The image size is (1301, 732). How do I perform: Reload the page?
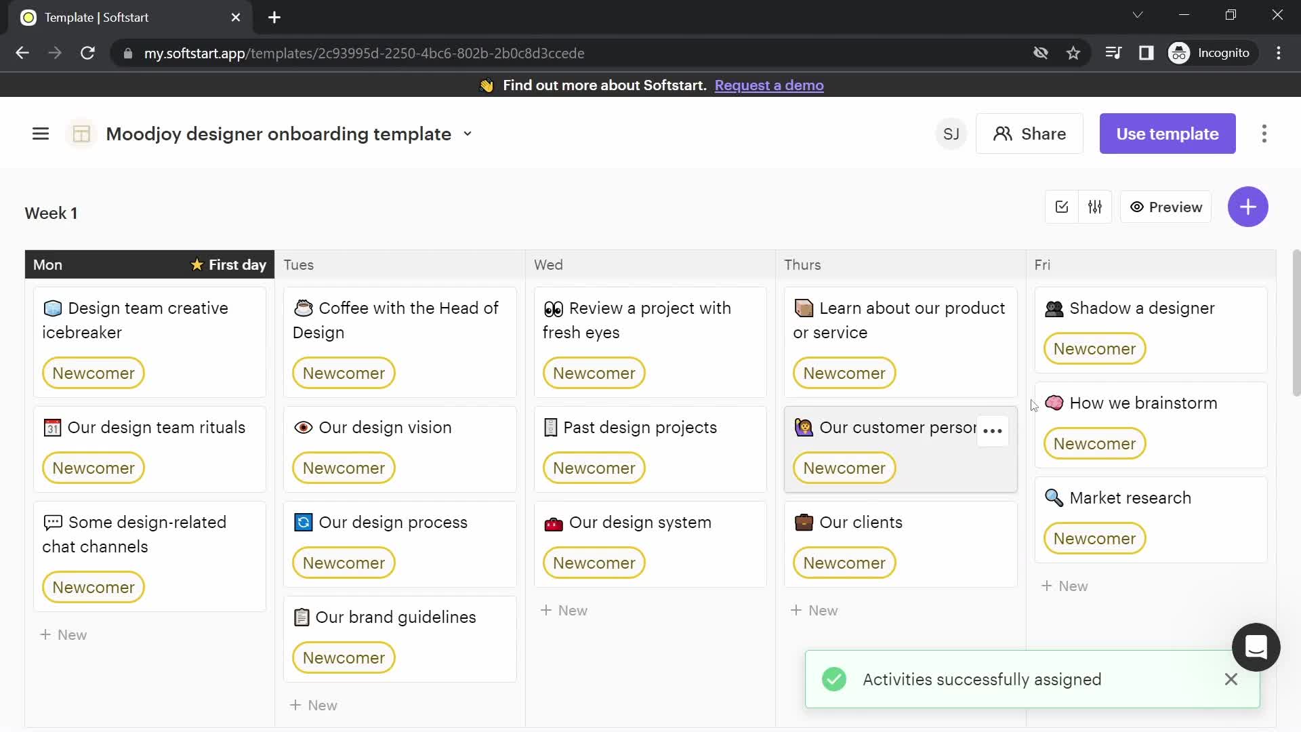[x=87, y=53]
